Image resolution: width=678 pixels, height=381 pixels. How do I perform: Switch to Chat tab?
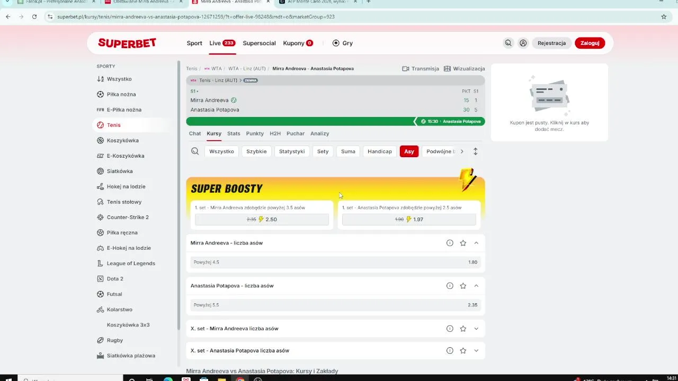tap(195, 133)
